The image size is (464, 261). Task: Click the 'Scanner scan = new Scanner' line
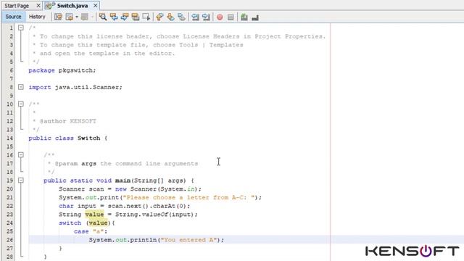pos(130,189)
